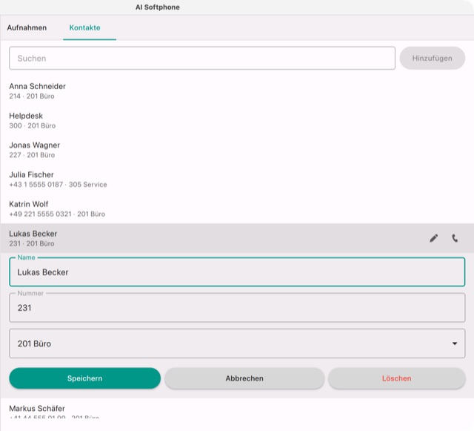Choose the Julia Fischer contact
The image size is (474, 431).
point(237,179)
